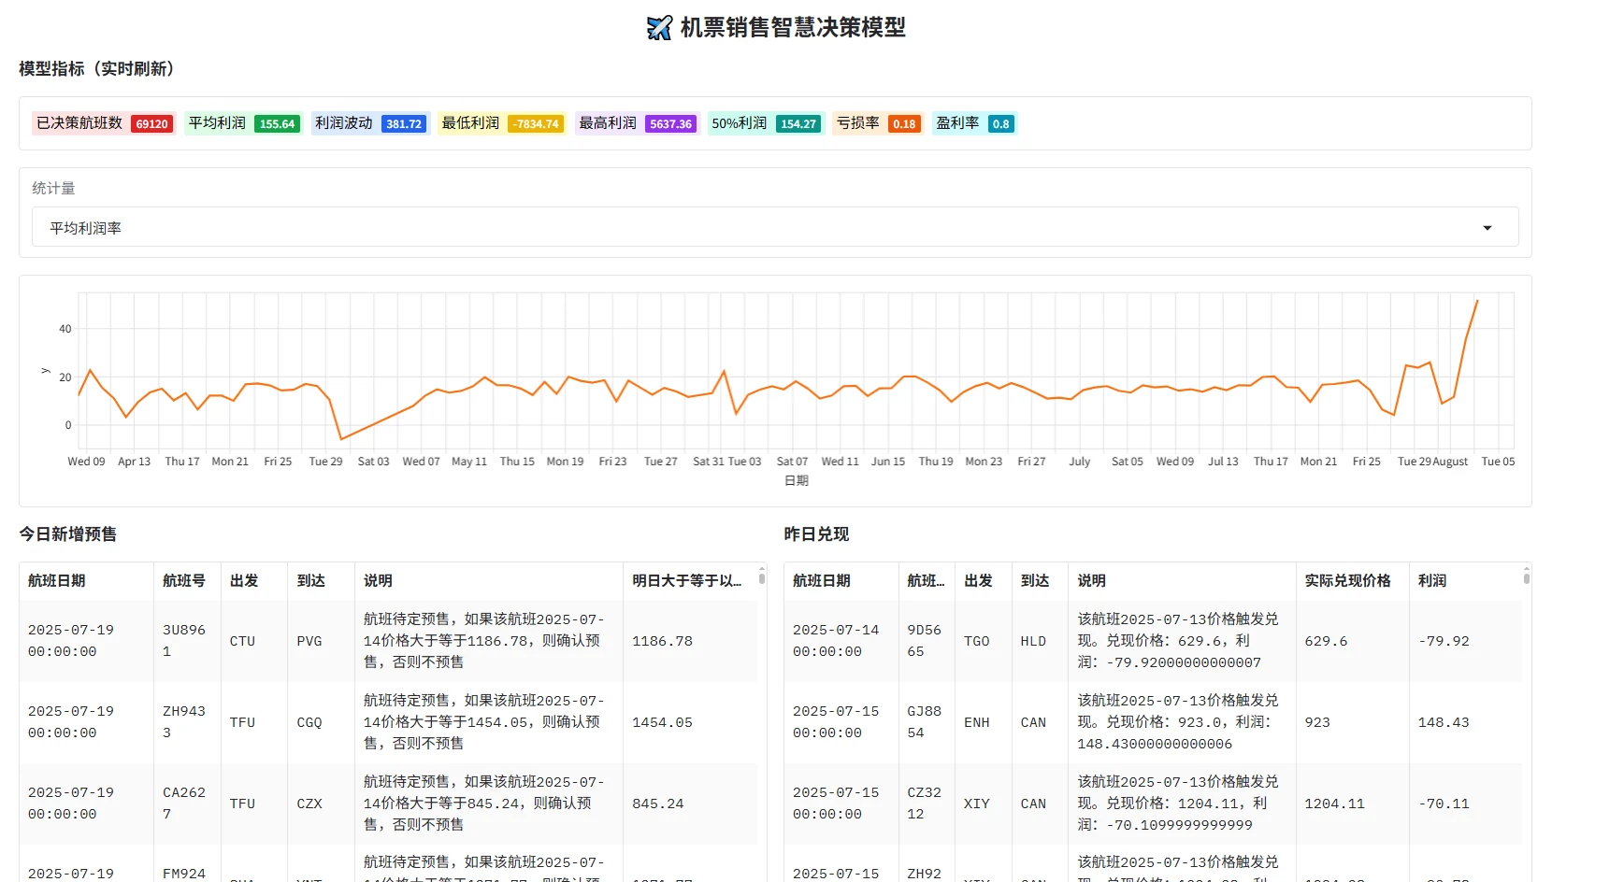Select cell GJ8854 in 昨日兑现 table

(x=927, y=722)
